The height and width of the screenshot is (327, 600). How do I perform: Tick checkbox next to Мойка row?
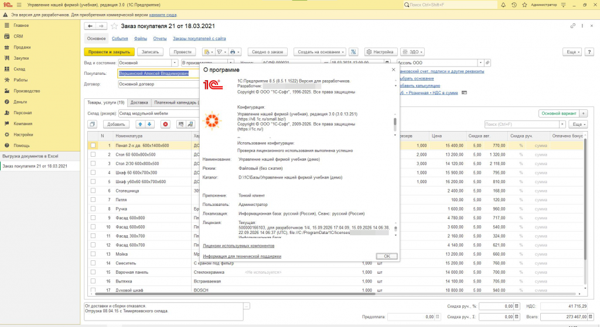point(93,254)
